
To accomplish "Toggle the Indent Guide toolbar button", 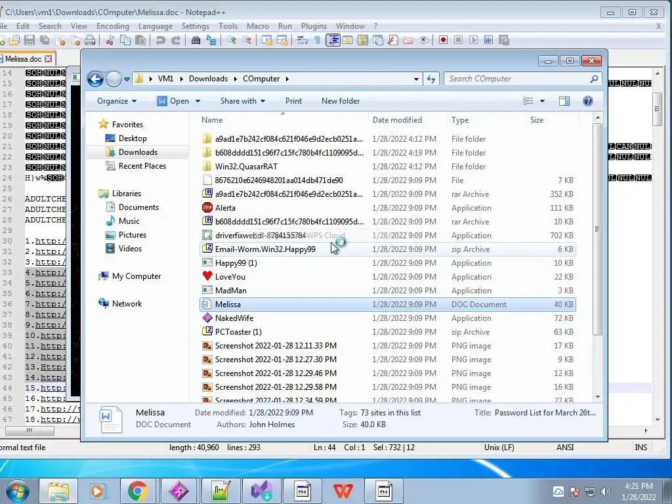I will point(333,40).
